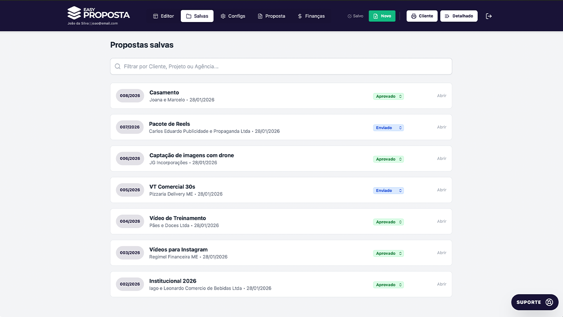
Task: Click the logout icon in header
Action: click(x=489, y=16)
